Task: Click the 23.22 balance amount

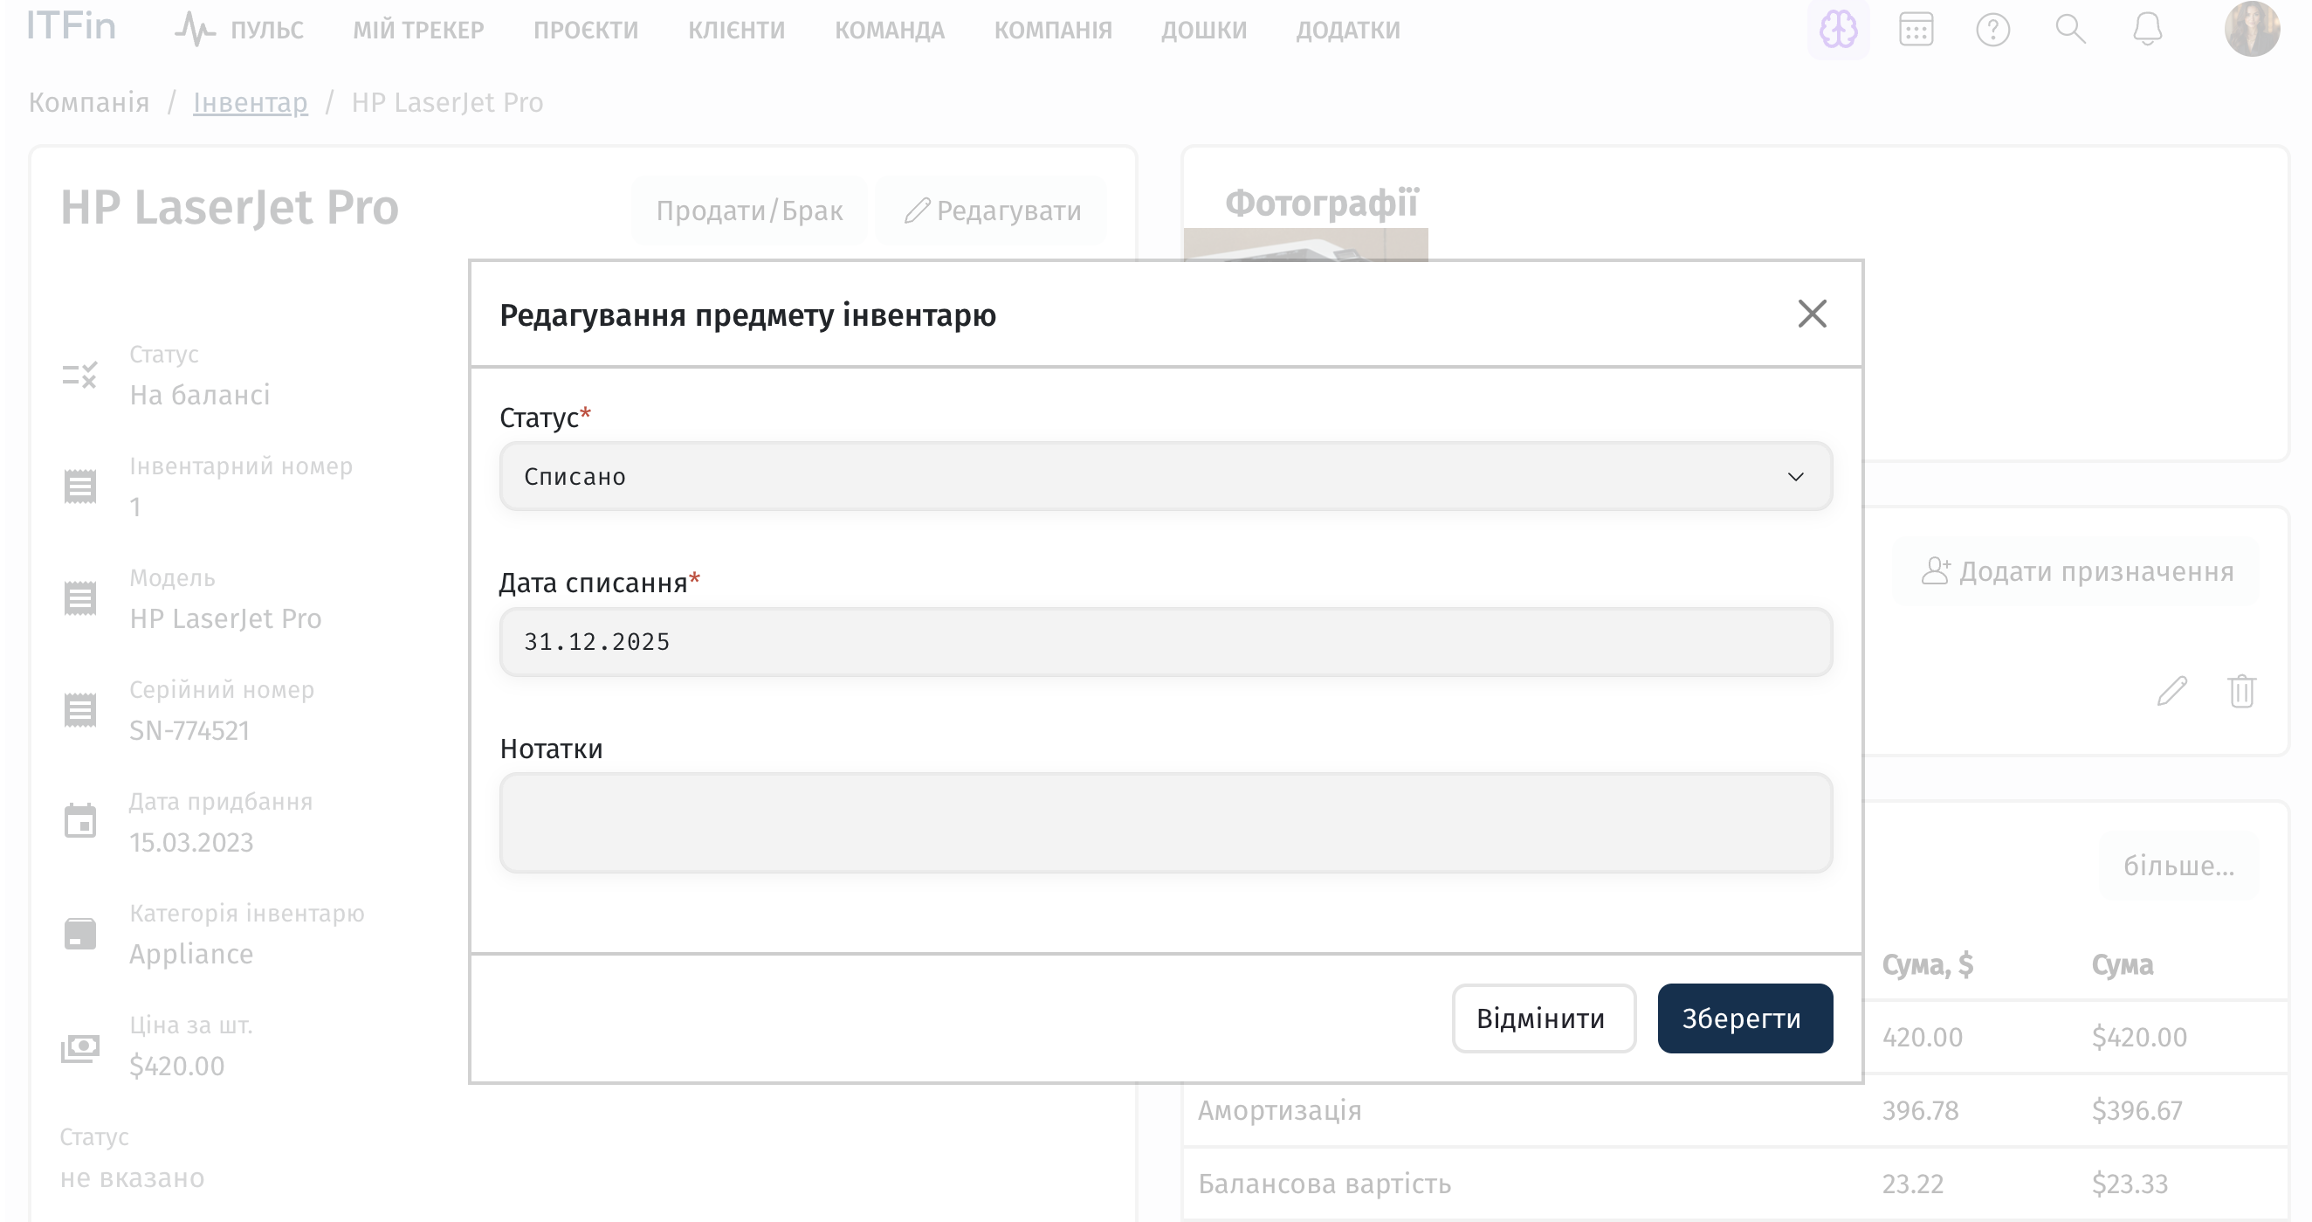Action: [x=1913, y=1184]
